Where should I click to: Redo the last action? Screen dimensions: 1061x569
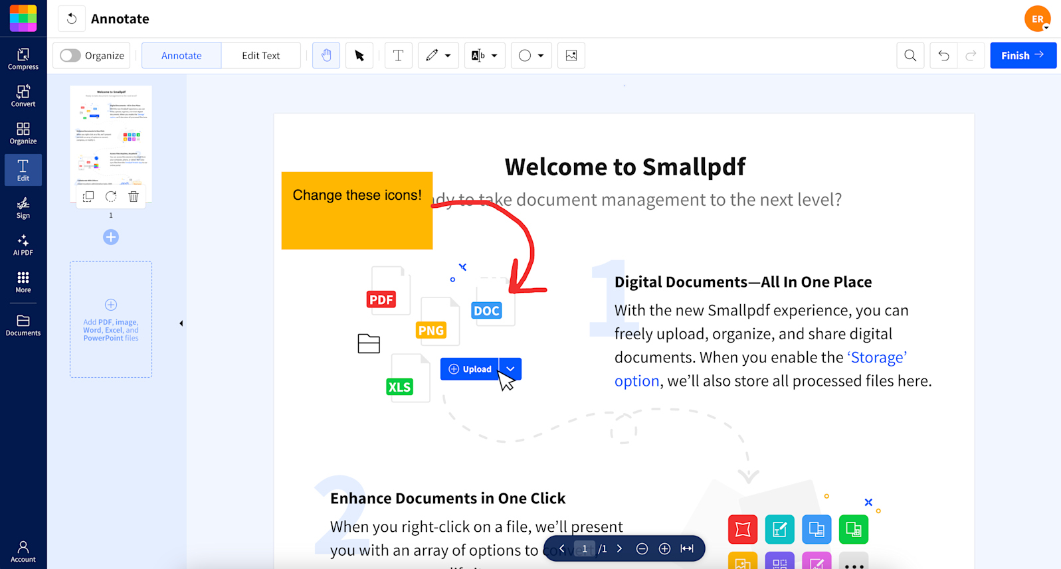971,56
